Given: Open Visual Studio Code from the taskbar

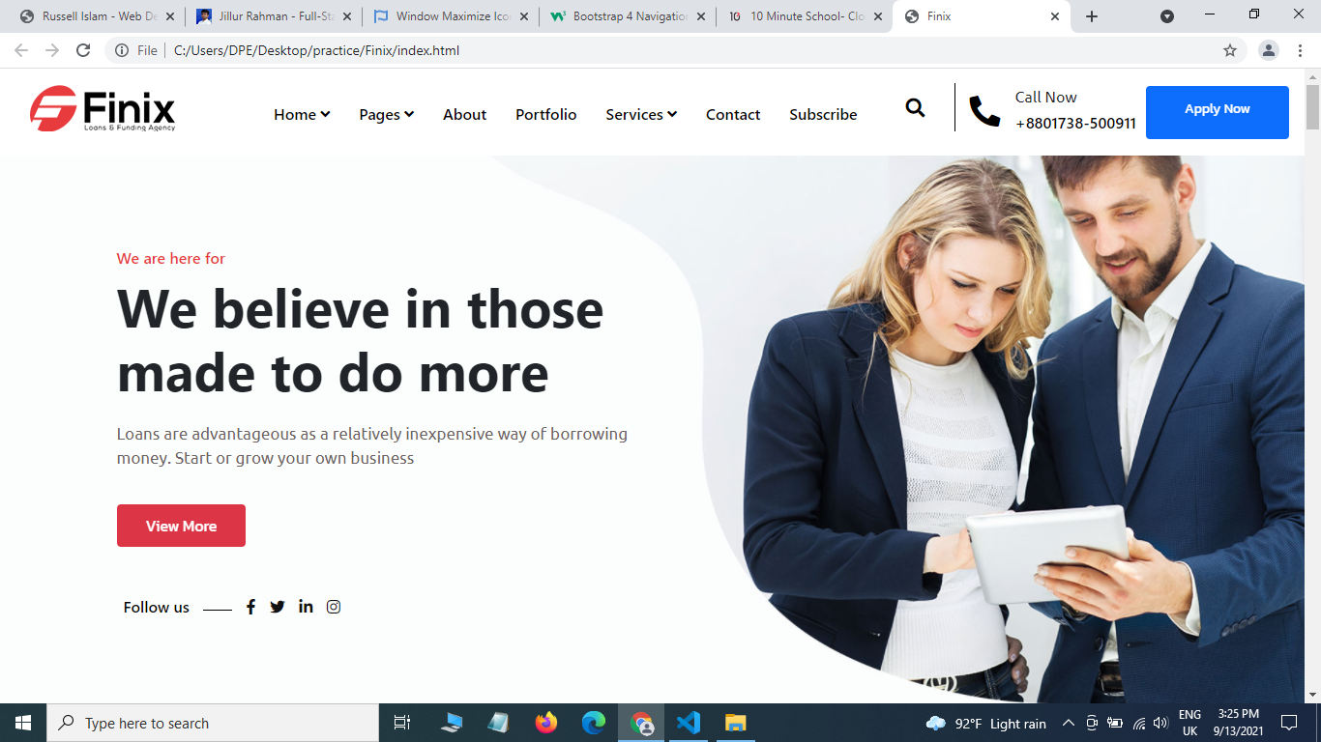Looking at the screenshot, I should (688, 723).
